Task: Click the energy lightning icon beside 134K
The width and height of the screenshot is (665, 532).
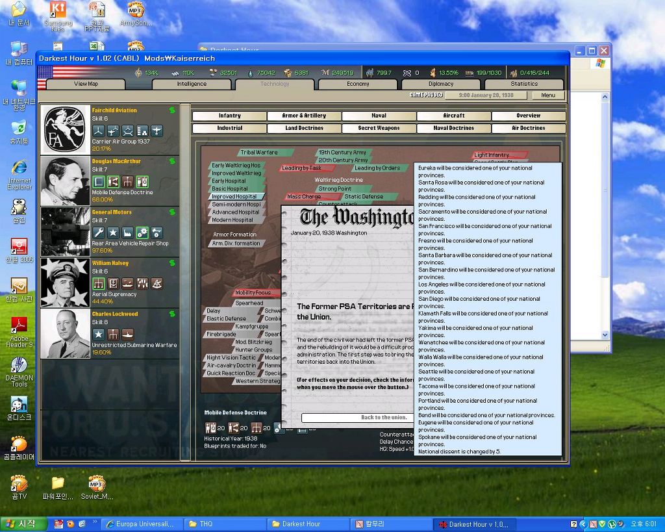Action: [x=138, y=73]
